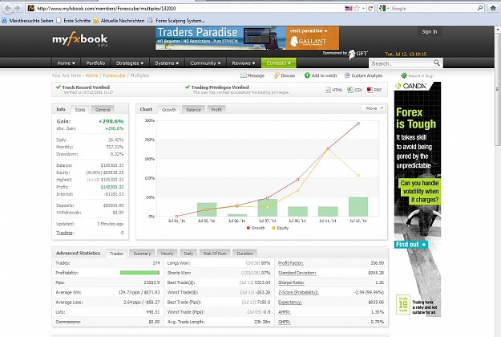Select the Balance chart tab
This screenshot has width=501, height=337.
tap(193, 110)
